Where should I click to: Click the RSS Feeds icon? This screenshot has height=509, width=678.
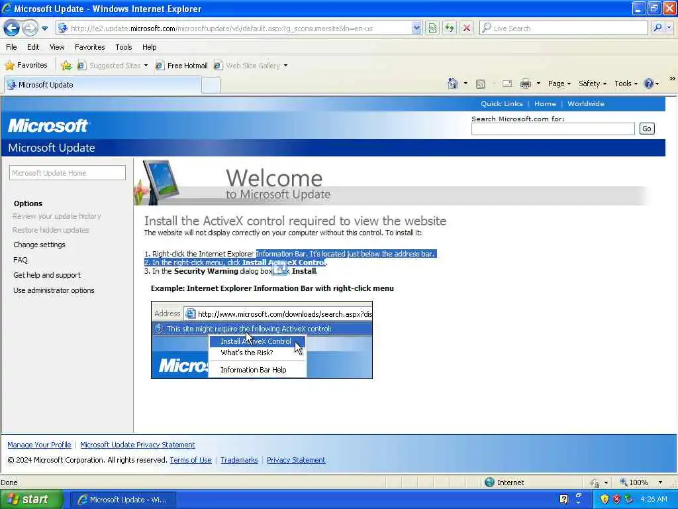tap(481, 84)
